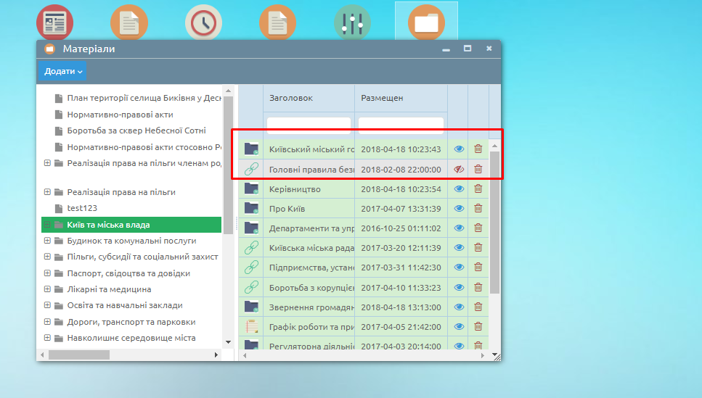
Task: Expand the 'Лікарні та медицина' folder
Action: click(x=47, y=289)
